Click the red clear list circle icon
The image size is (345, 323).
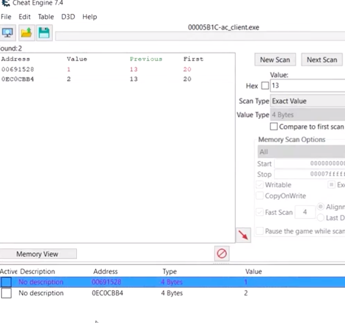coord(222,253)
